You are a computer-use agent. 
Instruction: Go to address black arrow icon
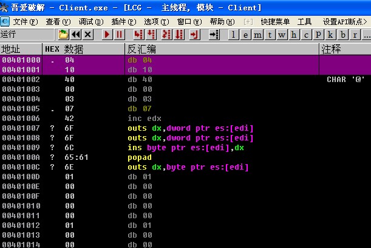[x=214, y=35]
